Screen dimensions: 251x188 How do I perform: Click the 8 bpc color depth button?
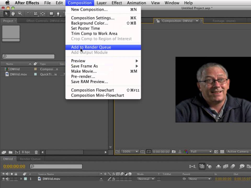pyautogui.click(x=26, y=152)
